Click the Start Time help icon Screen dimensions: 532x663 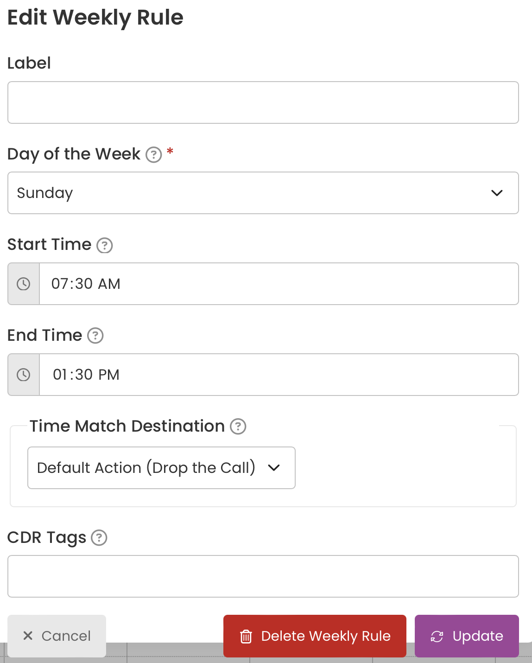[x=105, y=245]
